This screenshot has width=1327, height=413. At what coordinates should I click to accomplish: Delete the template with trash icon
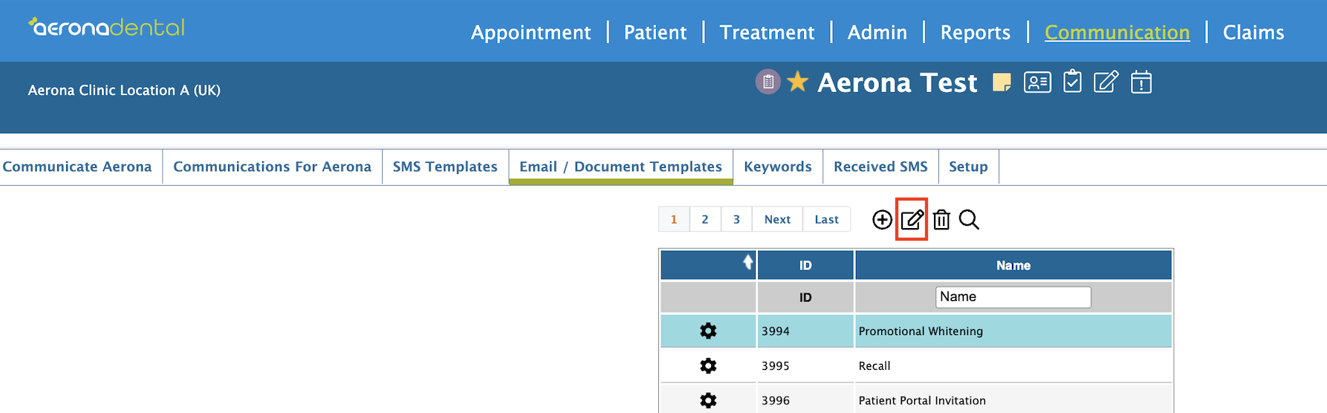pos(941,220)
